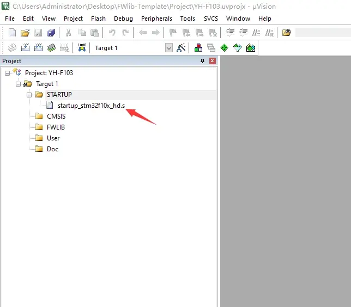Open the Tools menu
Image resolution: width=351 pixels, height=307 pixels.
[187, 19]
